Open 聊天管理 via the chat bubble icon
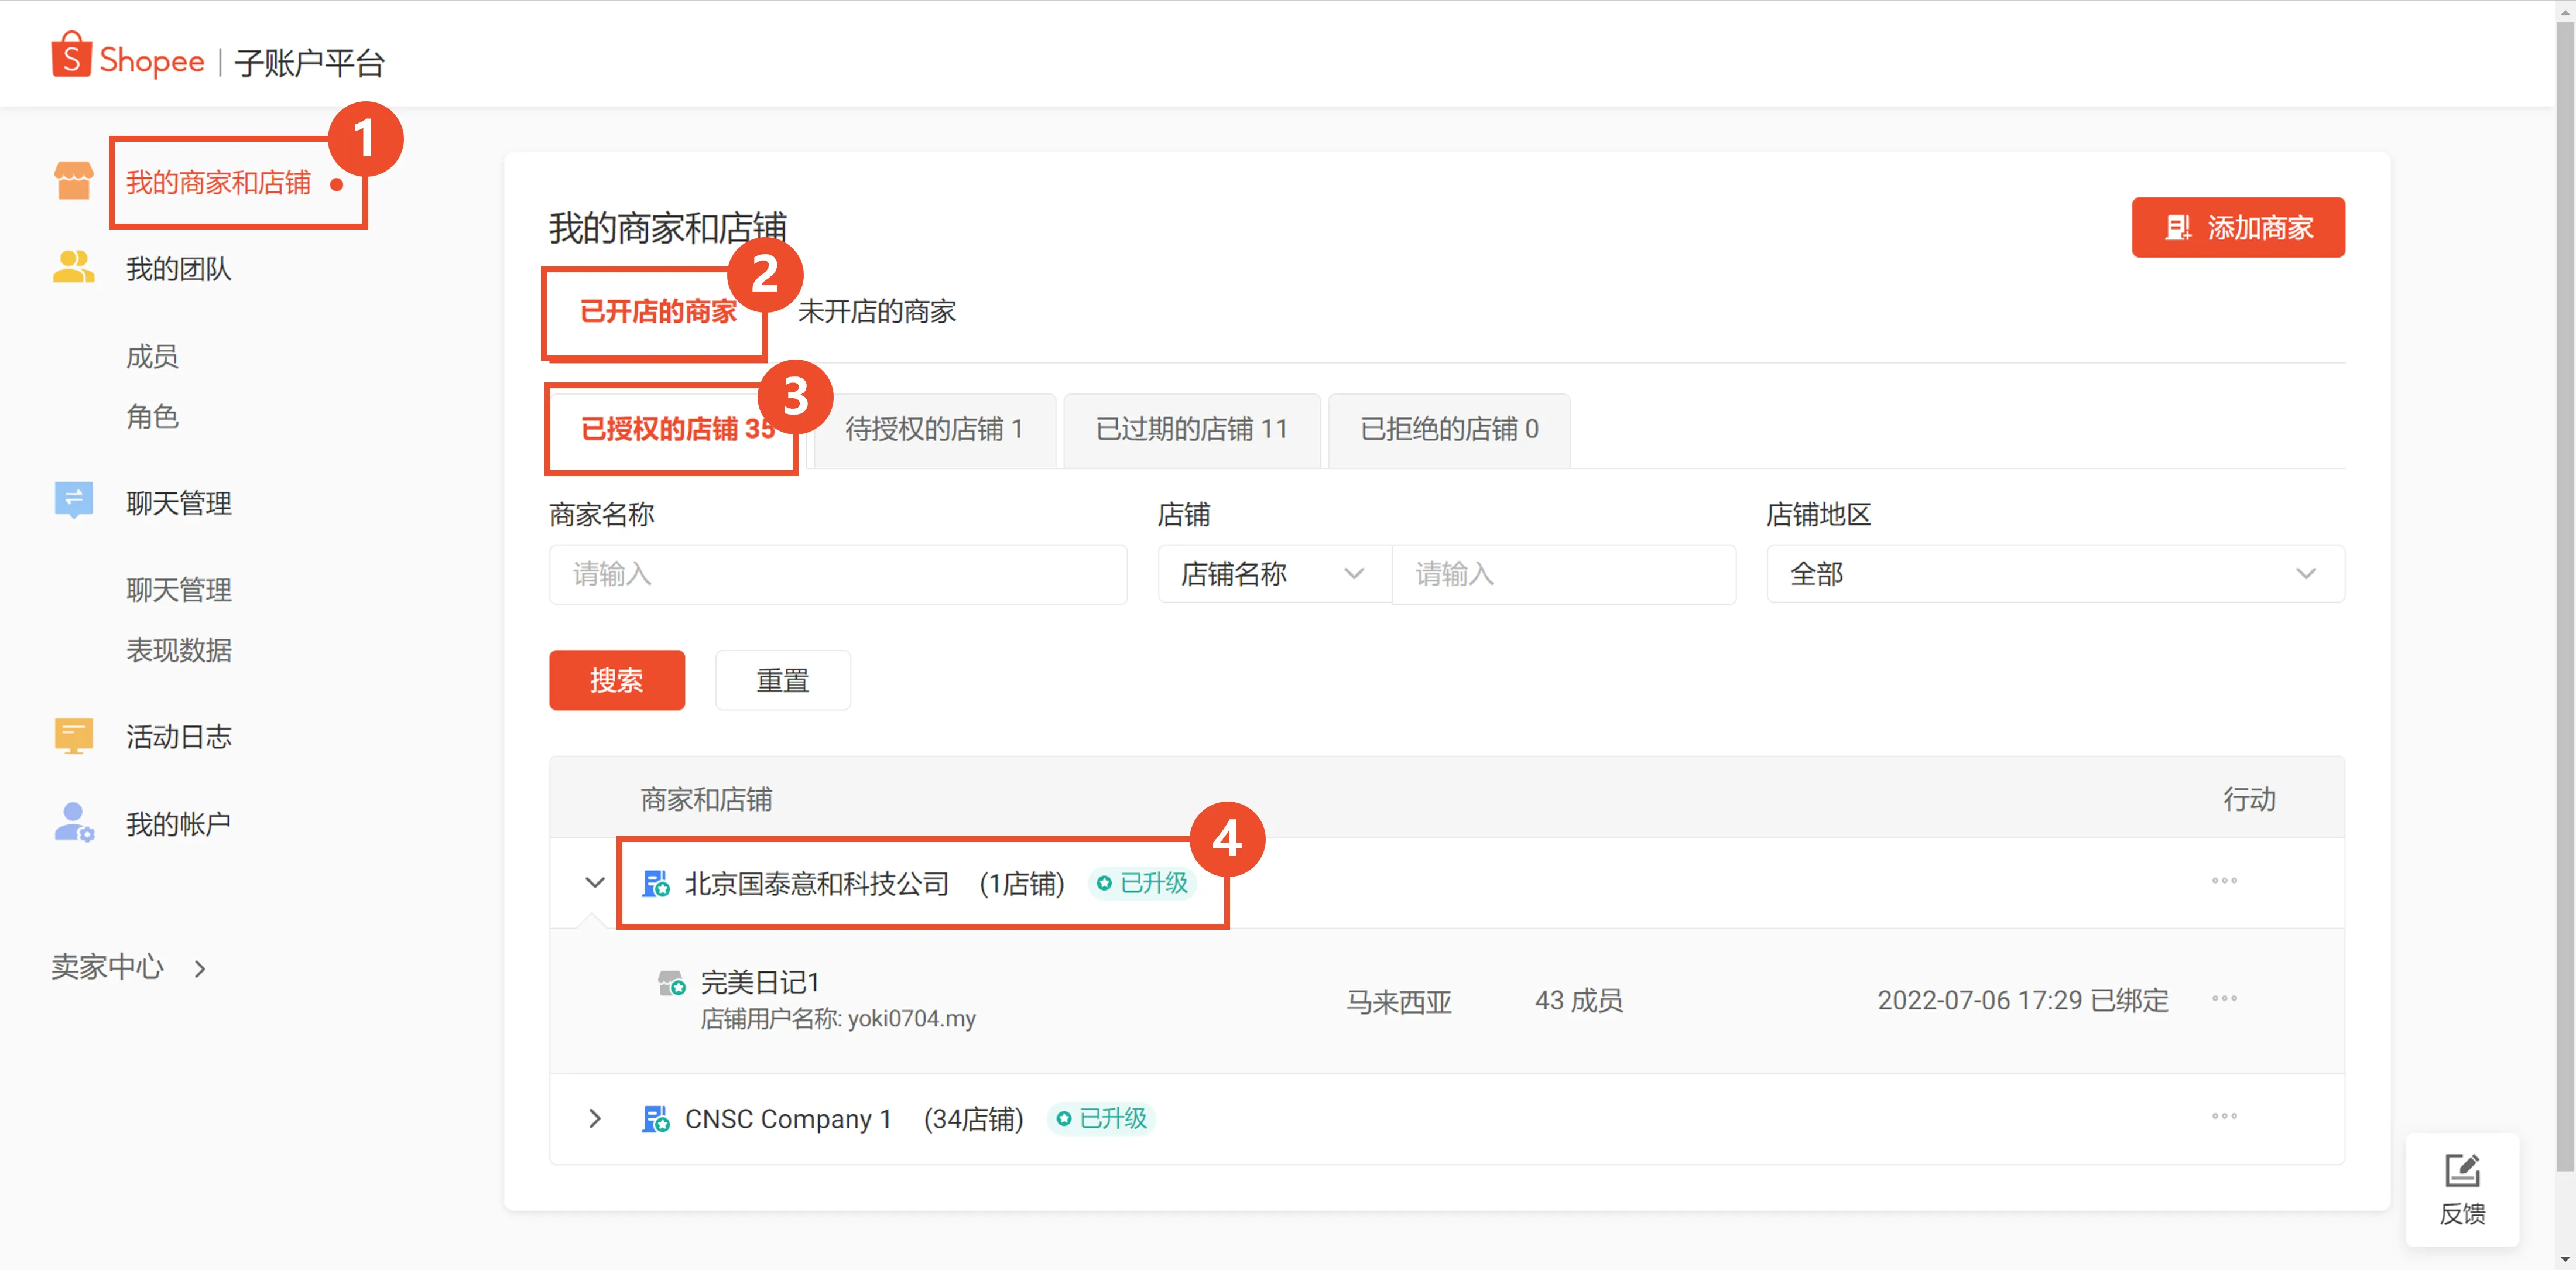 click(72, 500)
